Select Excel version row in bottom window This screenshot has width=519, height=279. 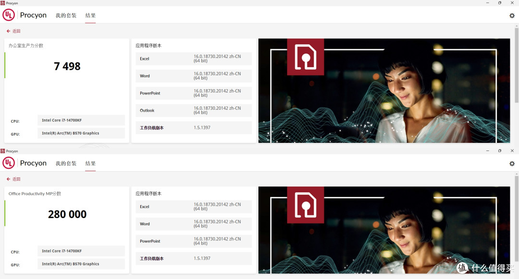[194, 207]
